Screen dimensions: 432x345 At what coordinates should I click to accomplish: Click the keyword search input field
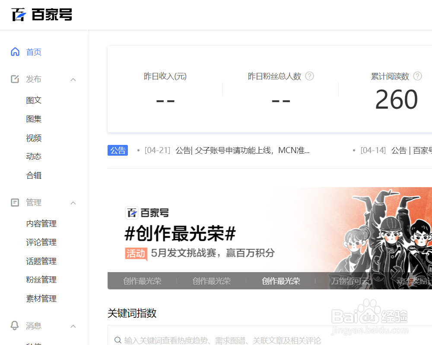[x=259, y=340]
